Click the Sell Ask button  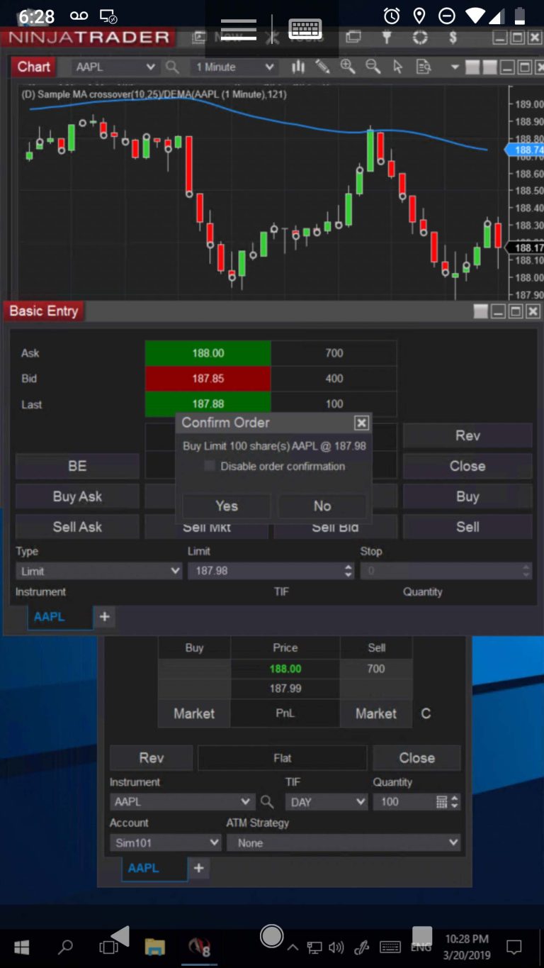point(77,527)
